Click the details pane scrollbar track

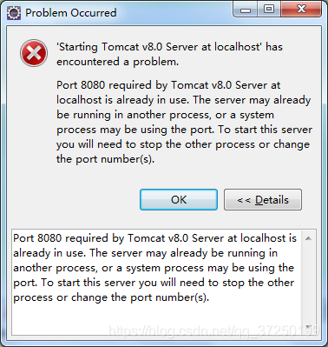pyautogui.click(x=308, y=284)
